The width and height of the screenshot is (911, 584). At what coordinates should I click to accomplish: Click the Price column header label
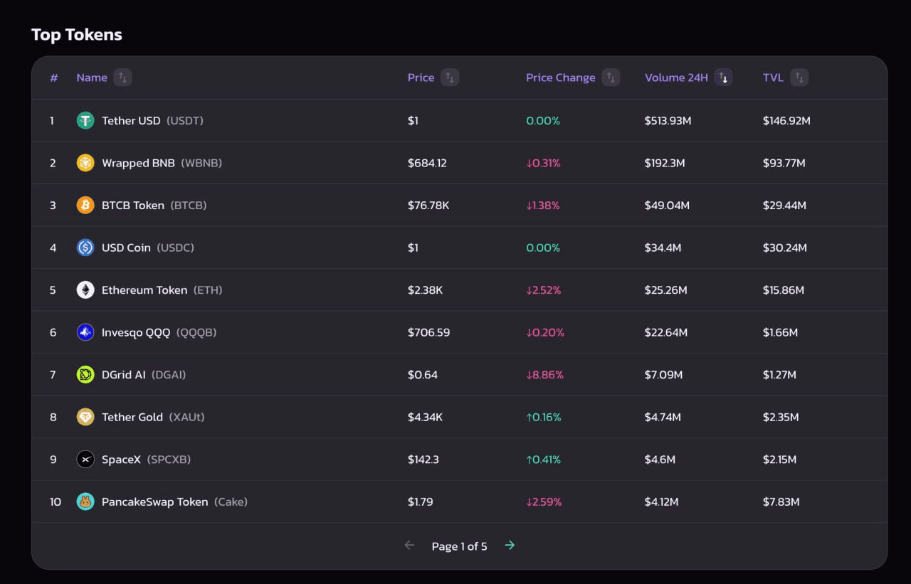pos(421,78)
